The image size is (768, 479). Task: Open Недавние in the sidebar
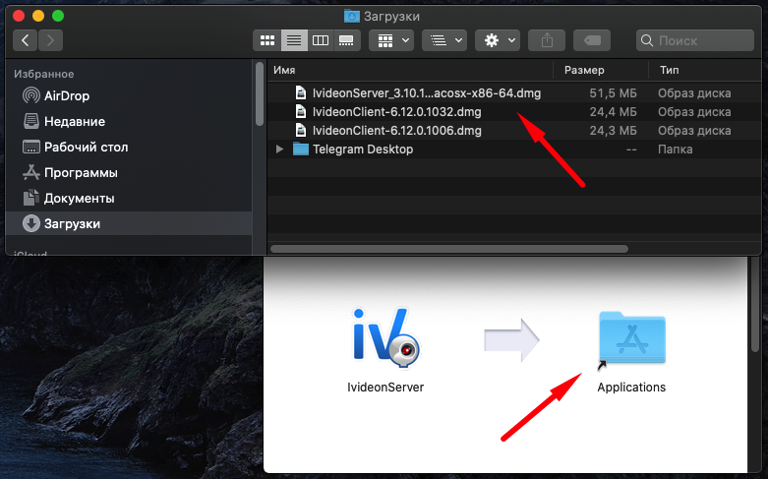point(129,121)
